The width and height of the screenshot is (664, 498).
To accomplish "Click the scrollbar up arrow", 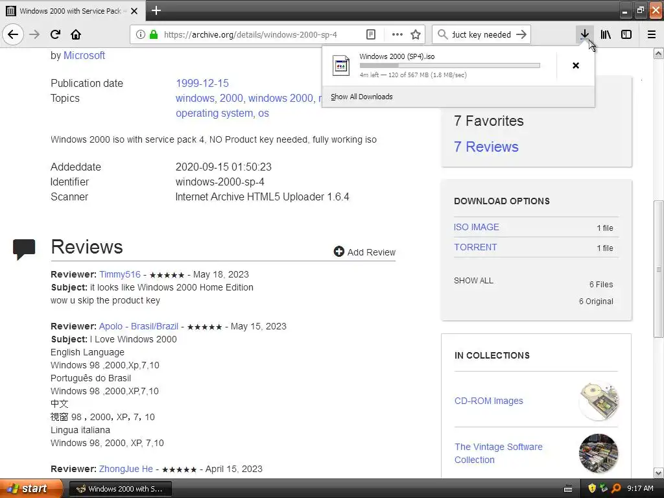I will tap(659, 54).
